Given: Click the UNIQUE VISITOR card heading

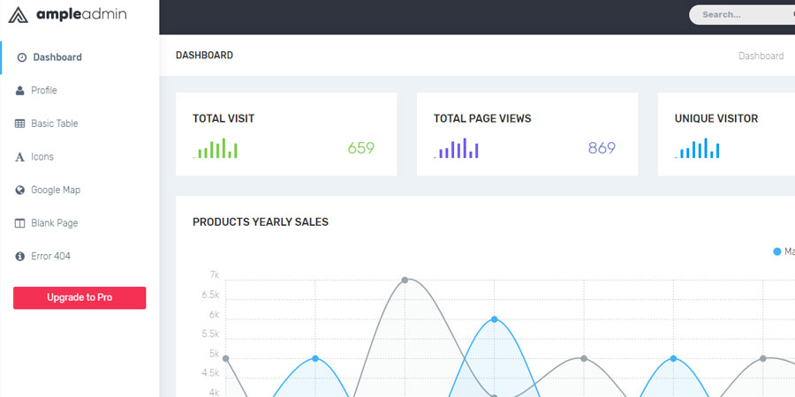Looking at the screenshot, I should coord(715,118).
